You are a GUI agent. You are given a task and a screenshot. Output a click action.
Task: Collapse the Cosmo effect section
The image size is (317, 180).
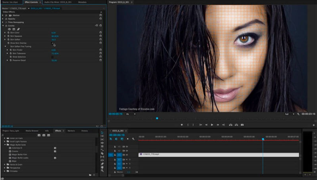[x=3, y=26]
